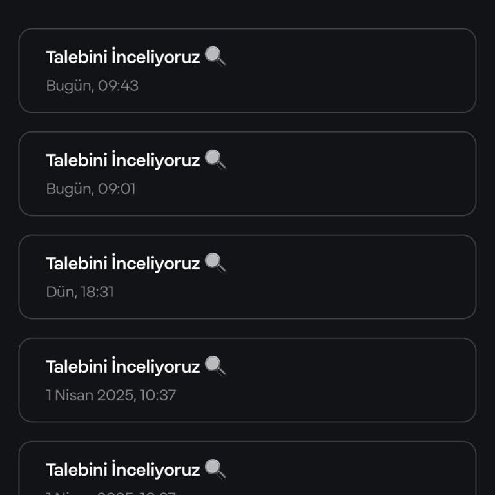The width and height of the screenshot is (495, 495).
Task: Click the magnifier icon above 1 Nisan 2025, 10:37
Action: pyautogui.click(x=215, y=366)
